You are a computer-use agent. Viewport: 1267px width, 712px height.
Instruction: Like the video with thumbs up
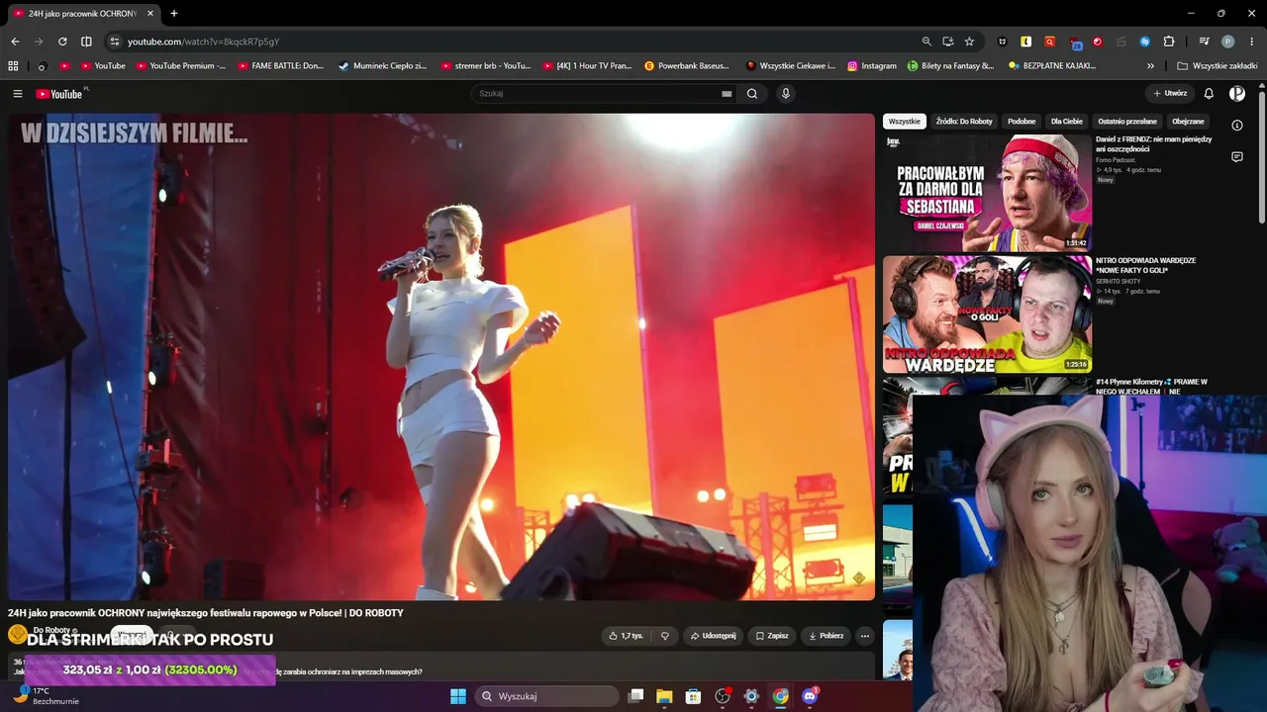[x=626, y=636]
